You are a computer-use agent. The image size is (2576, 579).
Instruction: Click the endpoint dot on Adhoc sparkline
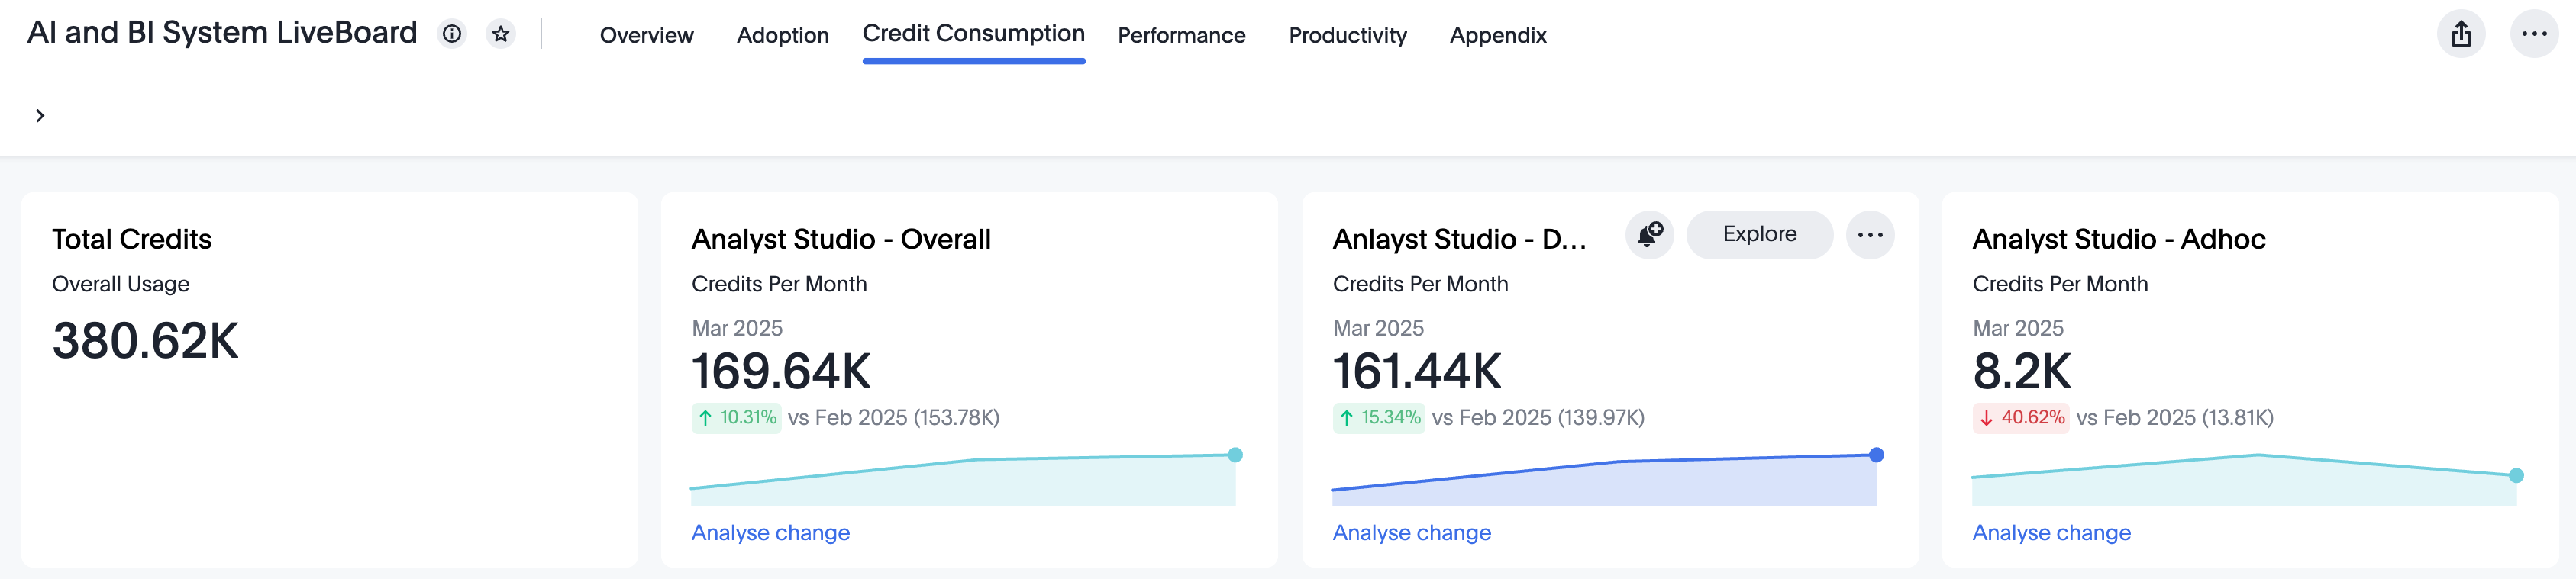(2516, 476)
